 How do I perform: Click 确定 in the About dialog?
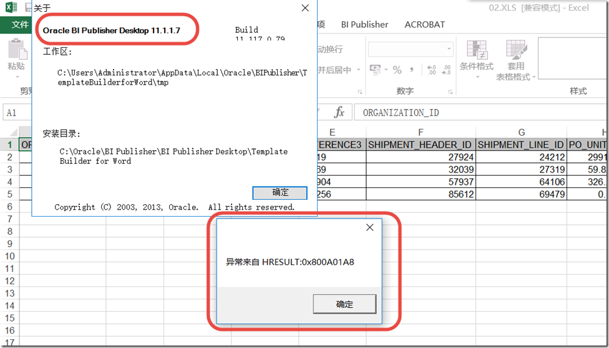(280, 192)
